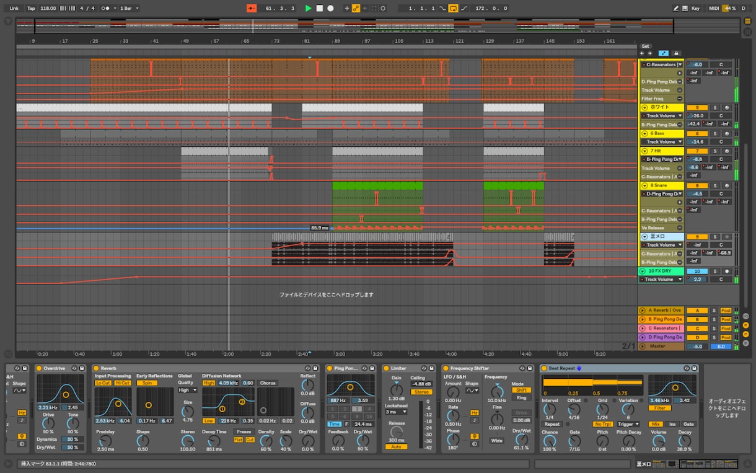Select Gate output mode in Beat Repeat

click(688, 424)
